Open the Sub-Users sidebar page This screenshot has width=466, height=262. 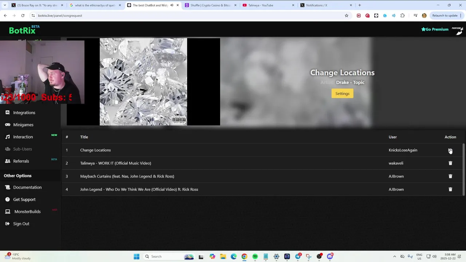[23, 149]
